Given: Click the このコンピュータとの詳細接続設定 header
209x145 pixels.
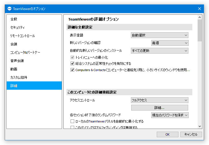Looking at the screenshot, I should 129,92.
